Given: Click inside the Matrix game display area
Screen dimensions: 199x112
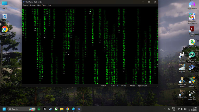Looking at the screenshot, I should (x=90, y=46).
